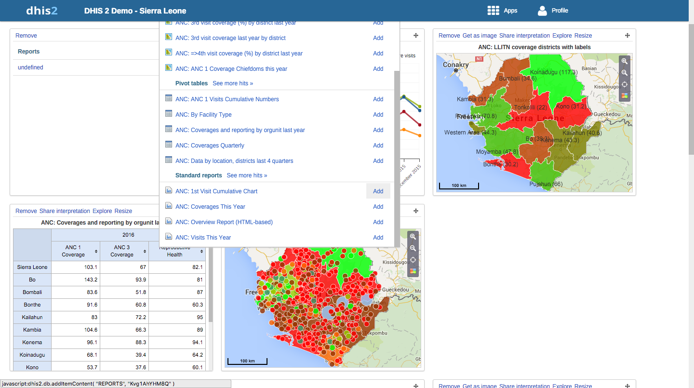Expand Standard reports with See more hits
The width and height of the screenshot is (694, 388).
[247, 175]
